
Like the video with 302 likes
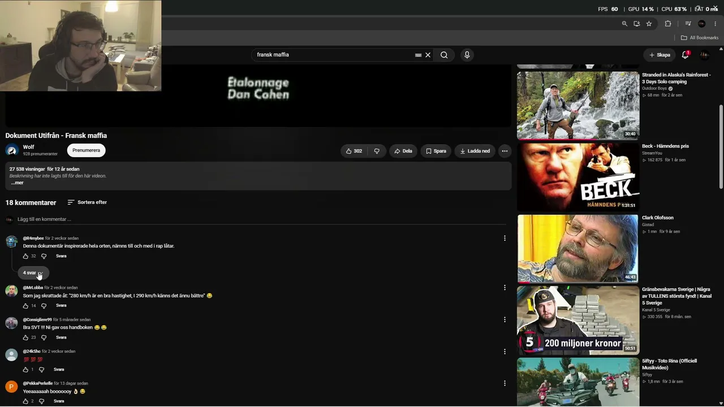(x=354, y=151)
